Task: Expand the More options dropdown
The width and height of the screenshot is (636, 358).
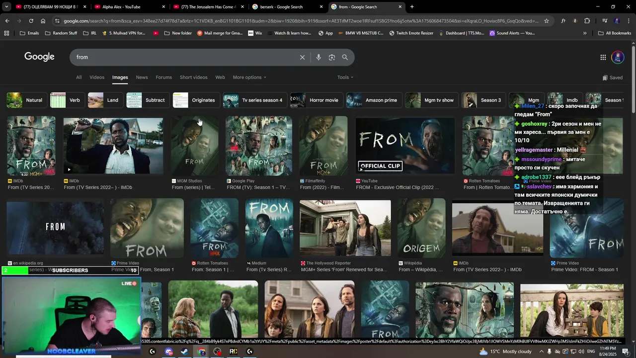Action: (x=249, y=78)
